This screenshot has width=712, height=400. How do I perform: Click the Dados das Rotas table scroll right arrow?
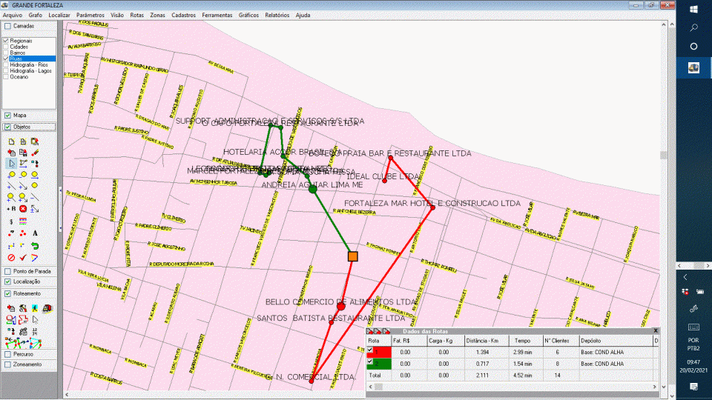pyautogui.click(x=655, y=387)
